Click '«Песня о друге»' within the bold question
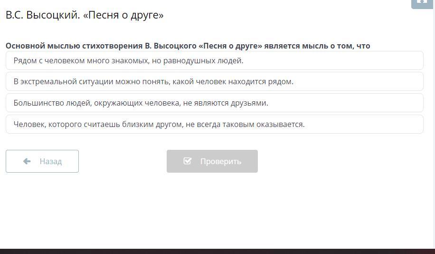435x254 pixels. pos(230,46)
